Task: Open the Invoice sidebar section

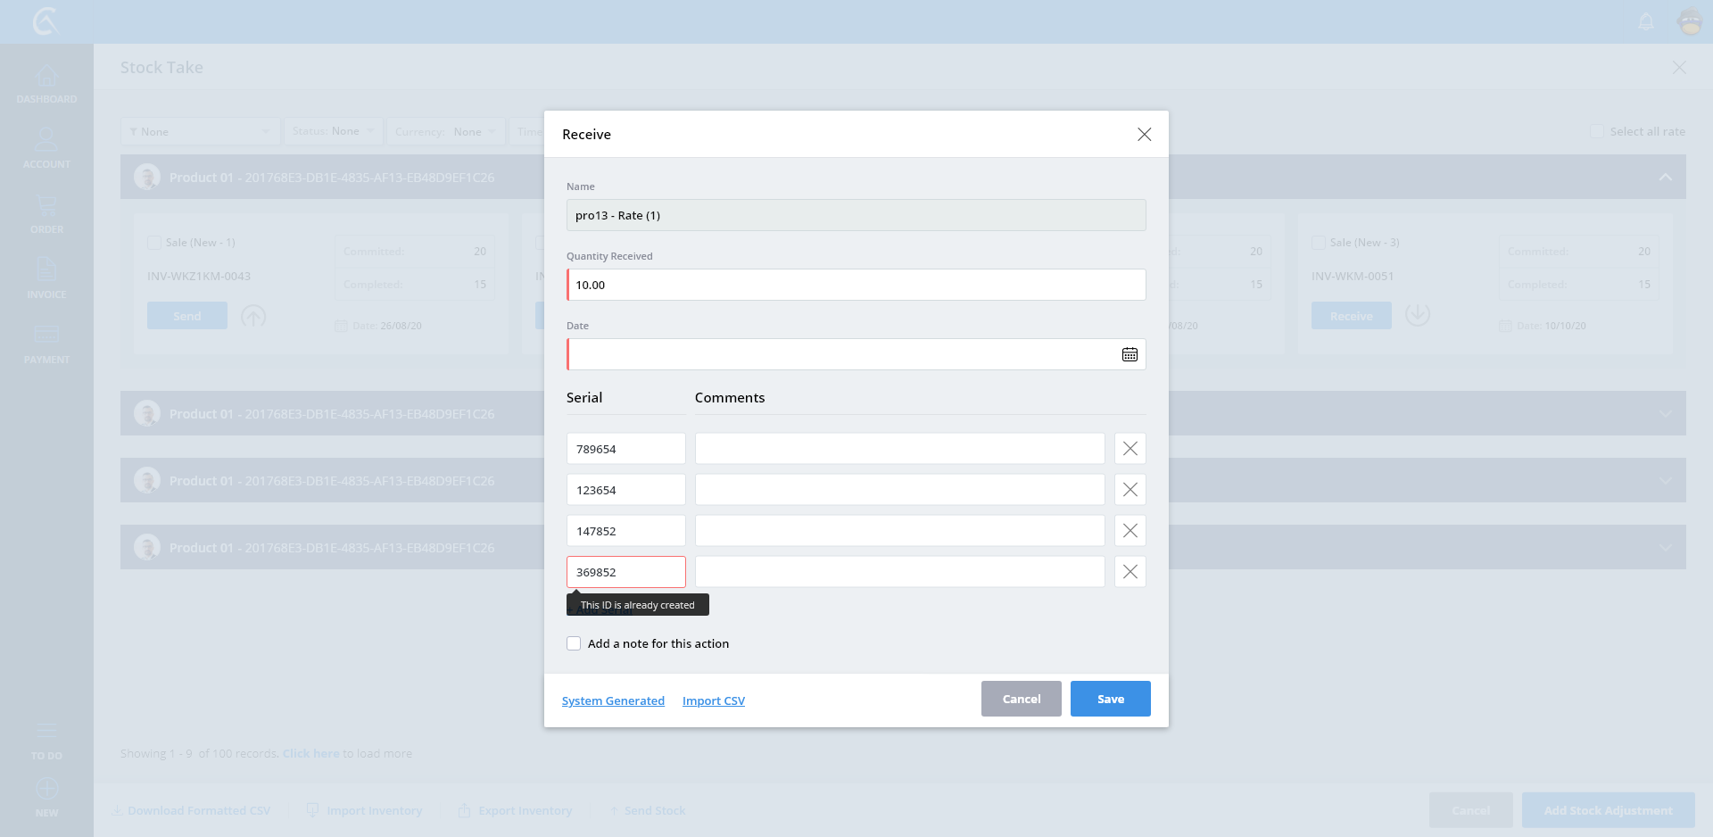Action: 46,278
